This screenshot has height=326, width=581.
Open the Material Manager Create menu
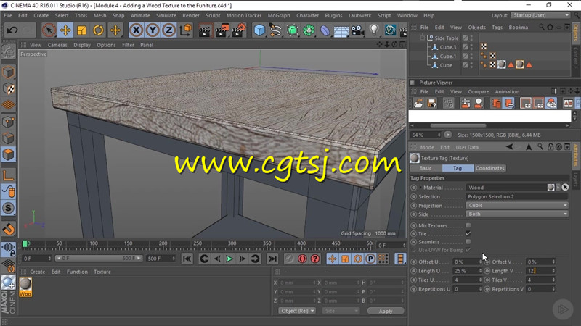coord(38,272)
